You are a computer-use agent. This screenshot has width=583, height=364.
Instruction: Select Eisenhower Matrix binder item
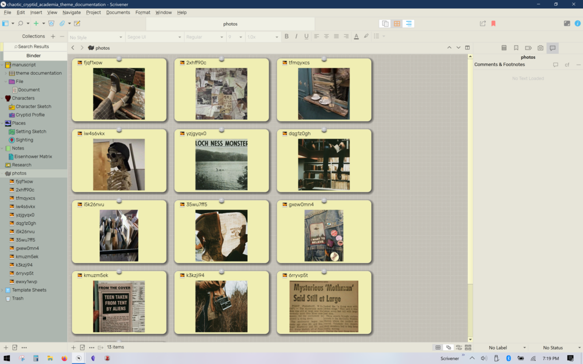(33, 156)
